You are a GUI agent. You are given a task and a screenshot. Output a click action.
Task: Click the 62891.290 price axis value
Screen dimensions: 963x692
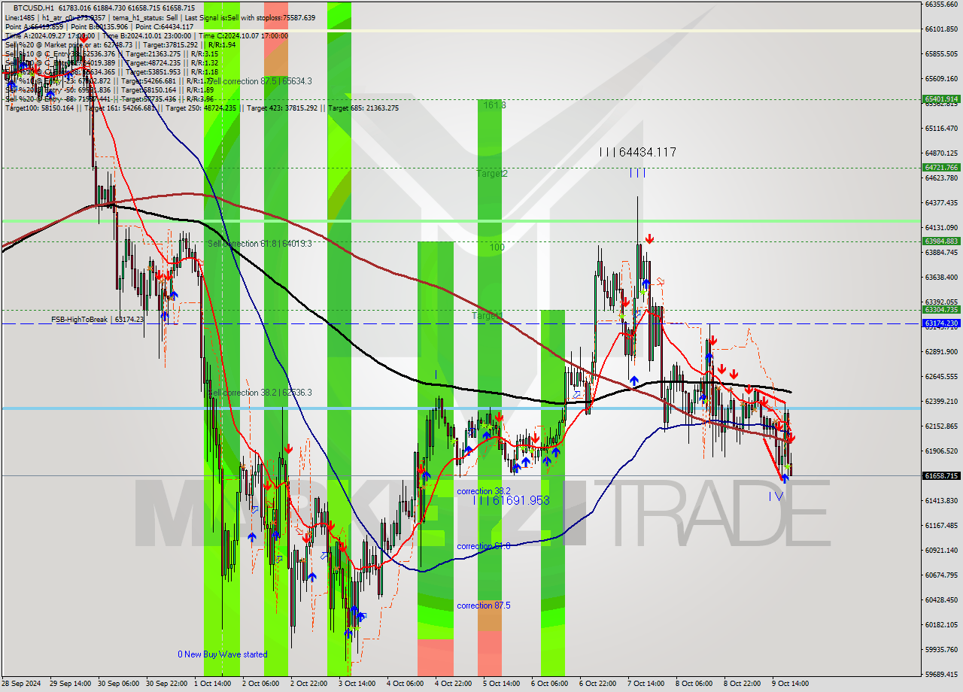[941, 351]
